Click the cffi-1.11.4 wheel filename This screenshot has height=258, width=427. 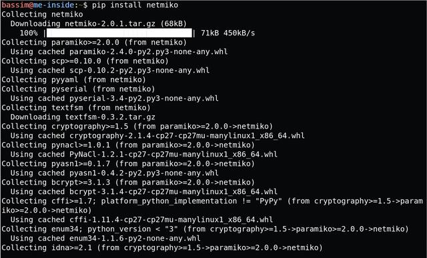[171, 219]
